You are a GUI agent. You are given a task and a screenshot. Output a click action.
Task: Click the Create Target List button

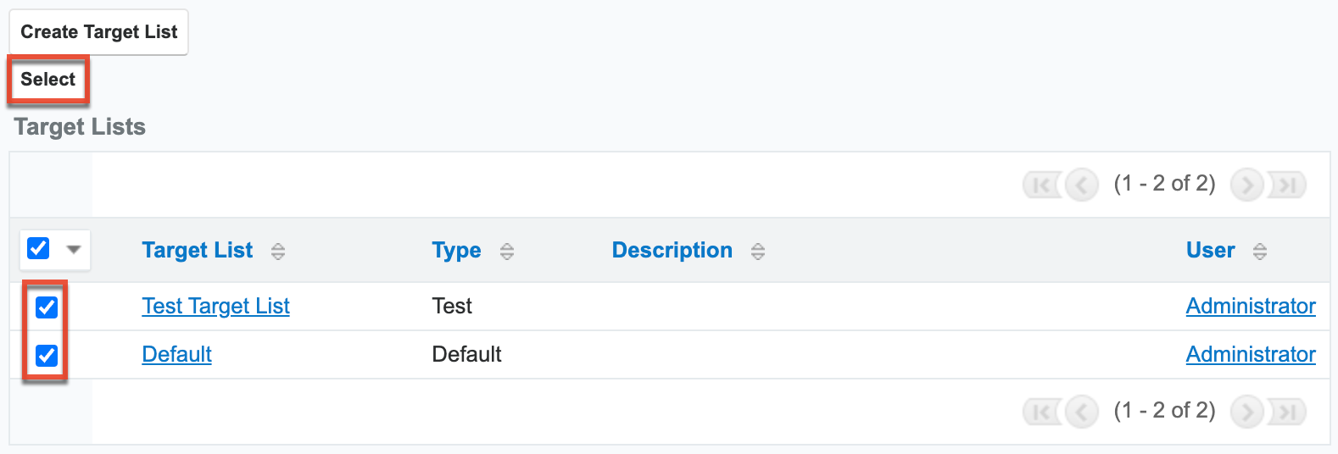coord(98,32)
